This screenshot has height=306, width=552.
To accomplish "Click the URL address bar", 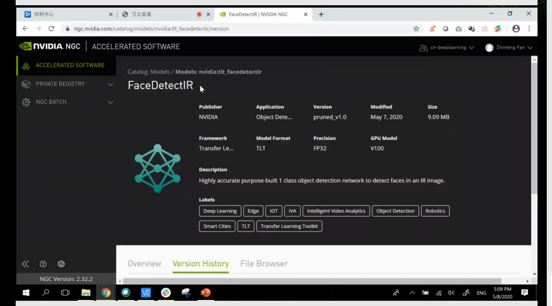I will 237,29.
